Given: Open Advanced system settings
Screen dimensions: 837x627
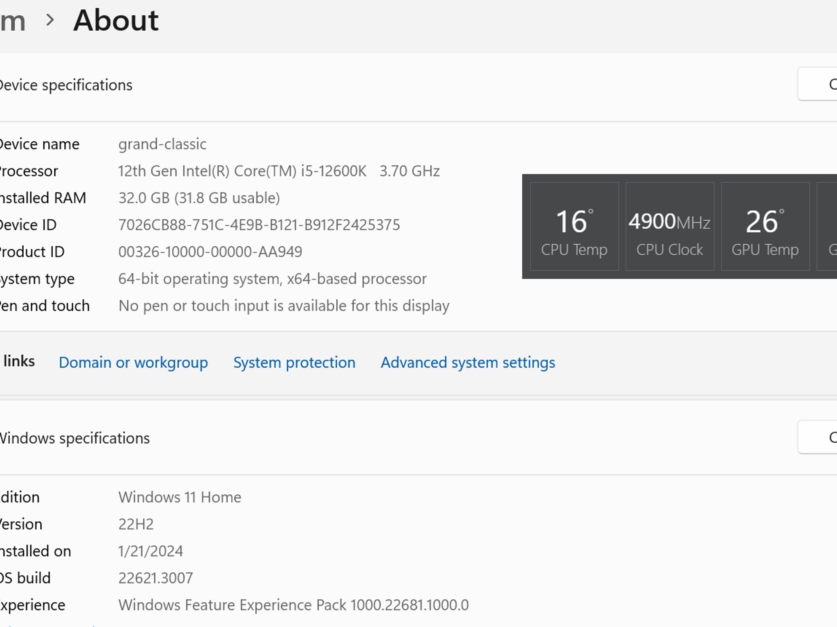Looking at the screenshot, I should point(468,362).
